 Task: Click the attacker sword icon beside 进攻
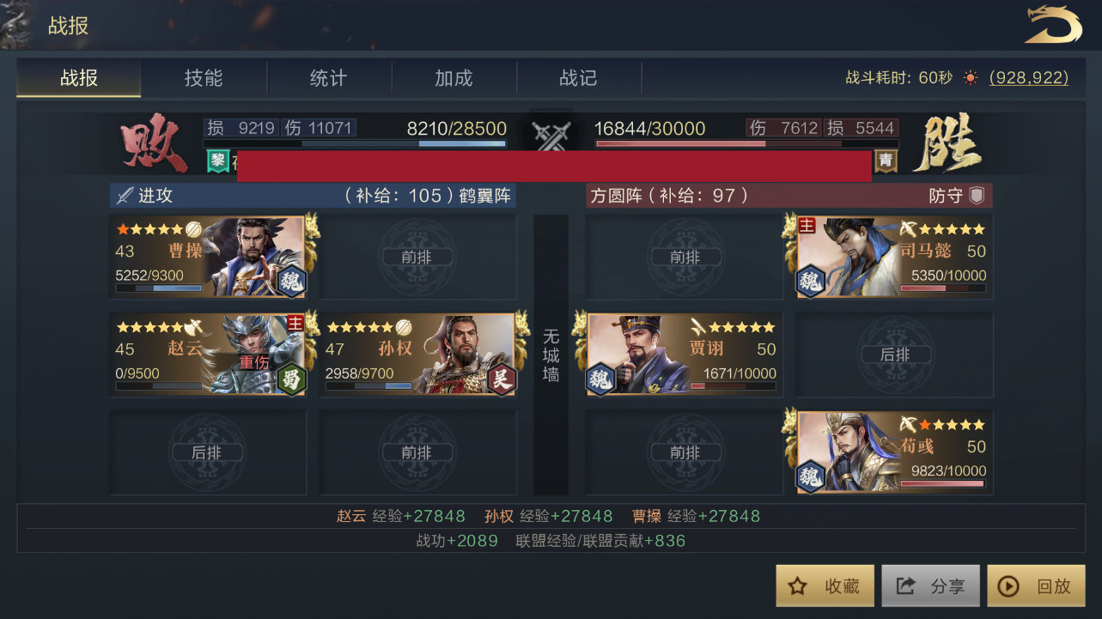[125, 195]
